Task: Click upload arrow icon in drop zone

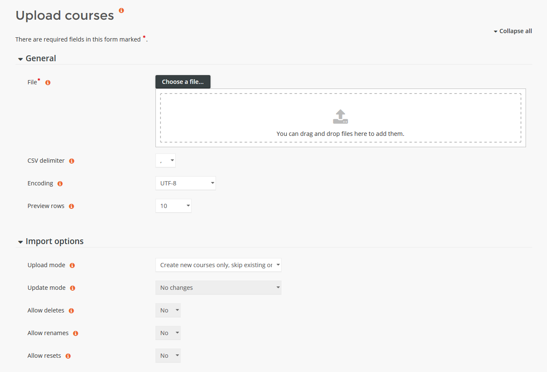Action: click(340, 117)
